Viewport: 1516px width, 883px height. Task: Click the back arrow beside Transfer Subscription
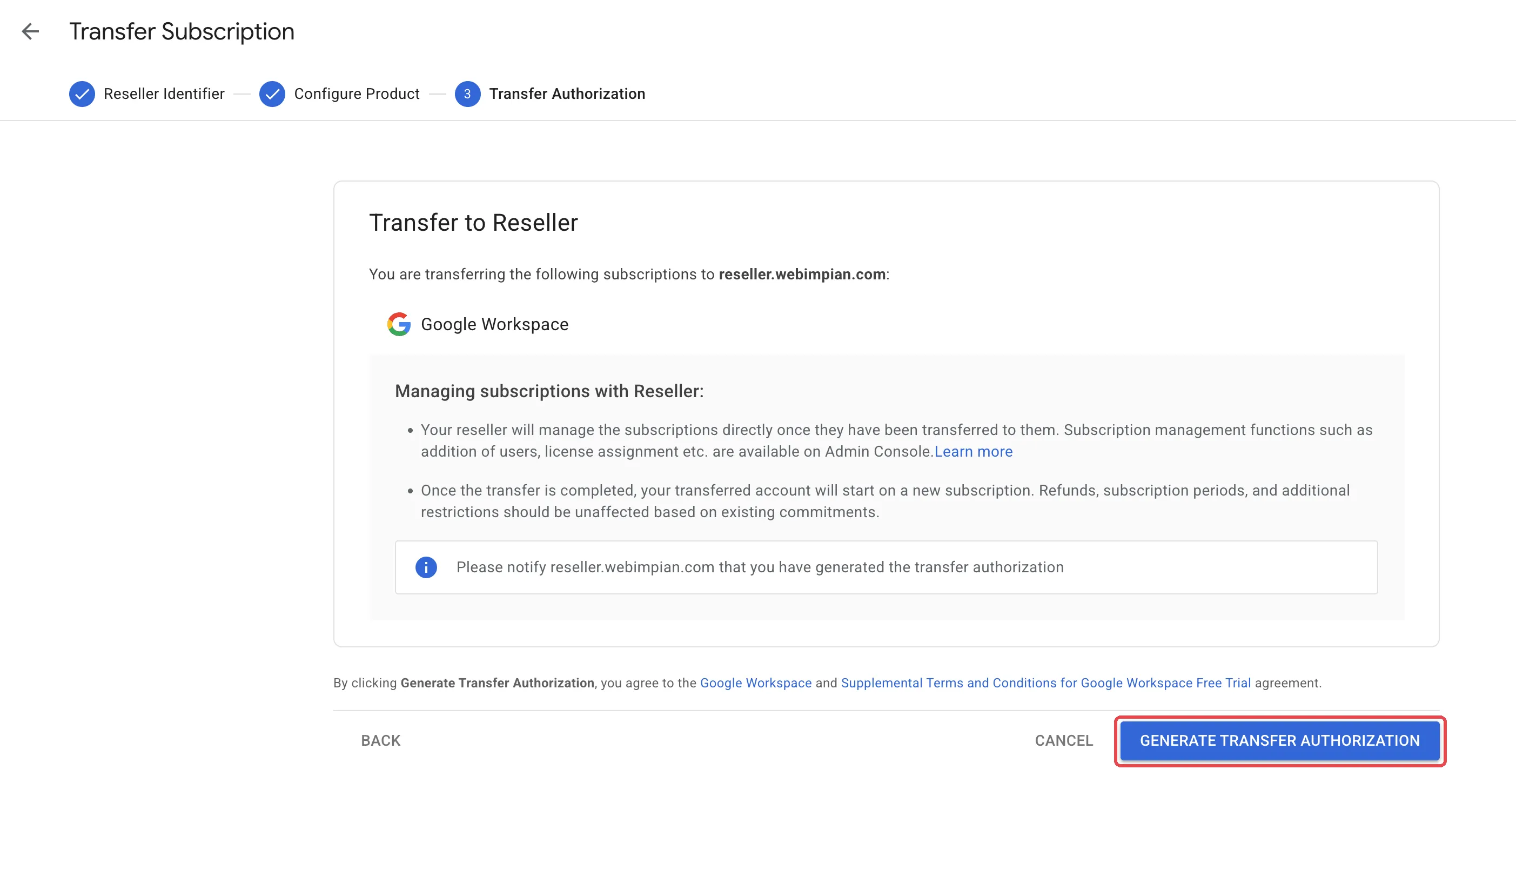30,31
